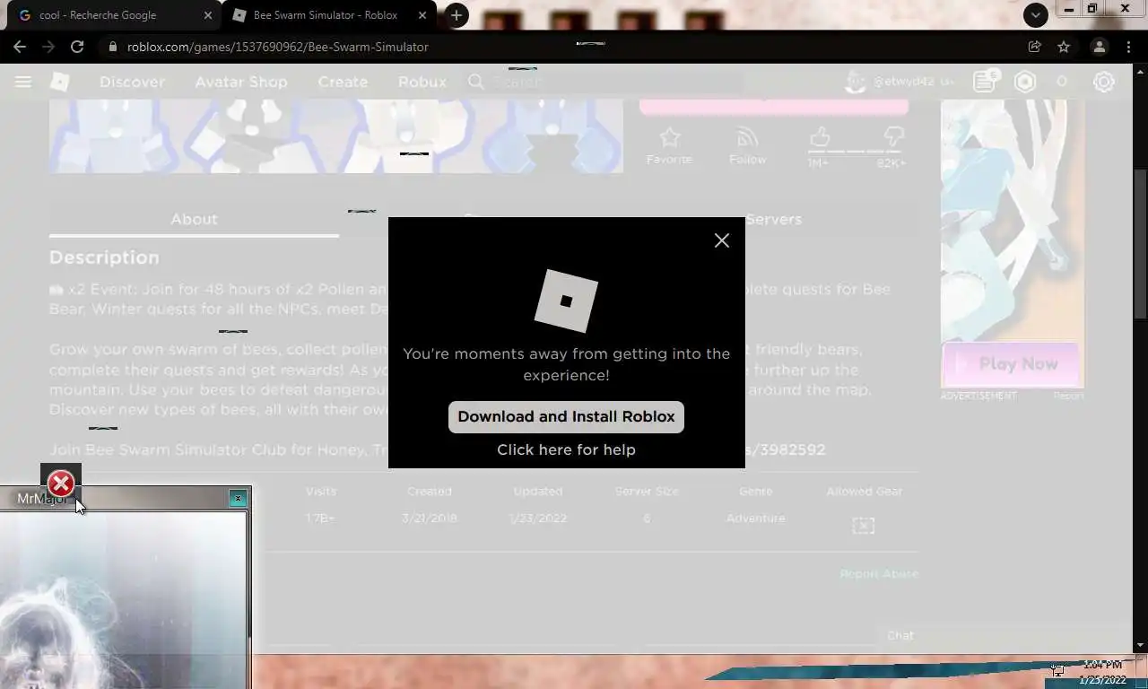Click the ad's Report link

1068,396
